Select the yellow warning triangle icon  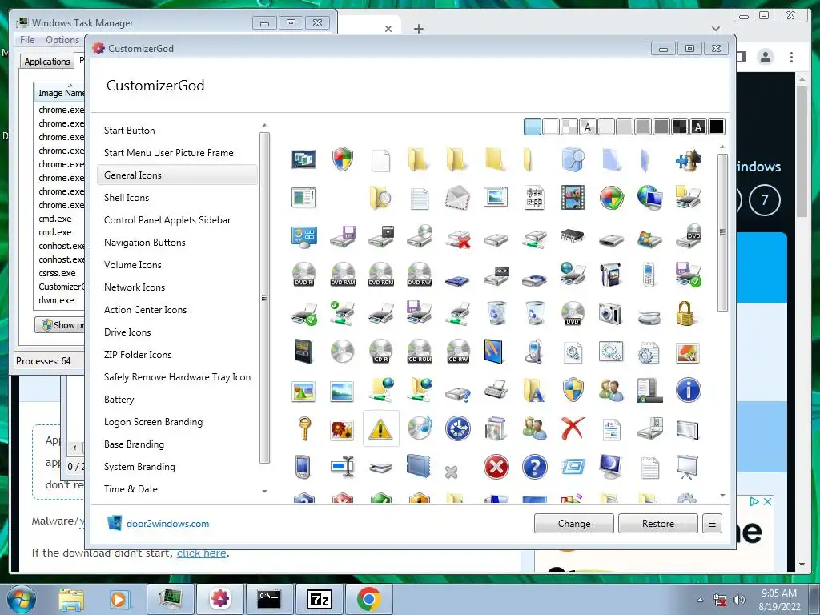380,429
